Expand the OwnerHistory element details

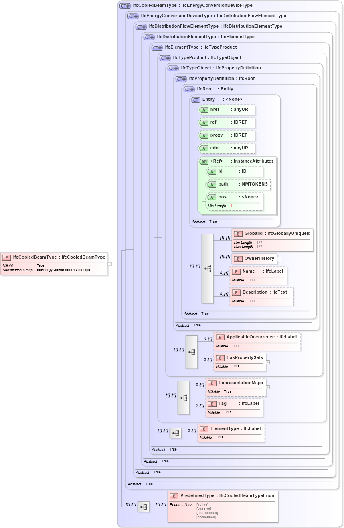tap(279, 259)
